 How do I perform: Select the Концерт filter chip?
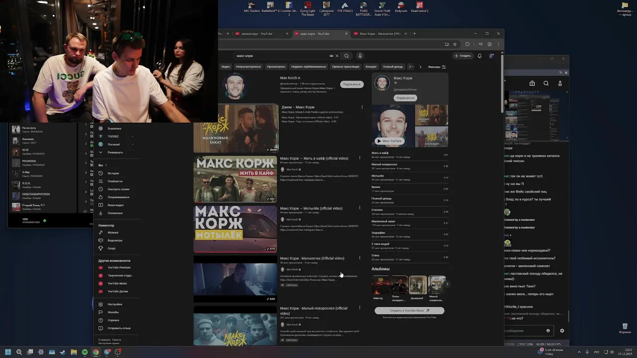371,67
